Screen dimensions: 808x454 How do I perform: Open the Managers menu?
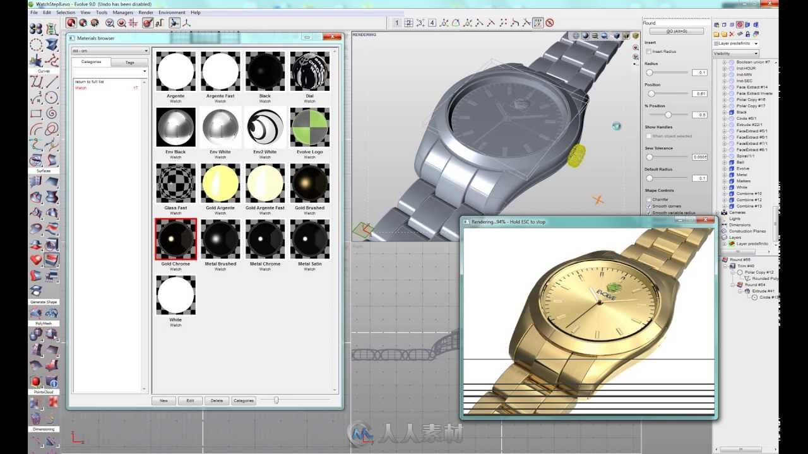click(123, 12)
